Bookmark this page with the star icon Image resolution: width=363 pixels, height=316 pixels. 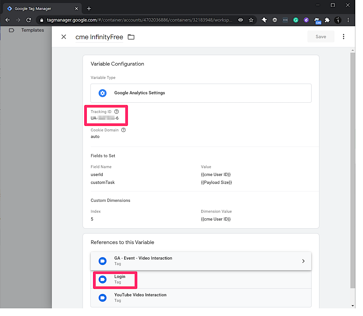251,20
